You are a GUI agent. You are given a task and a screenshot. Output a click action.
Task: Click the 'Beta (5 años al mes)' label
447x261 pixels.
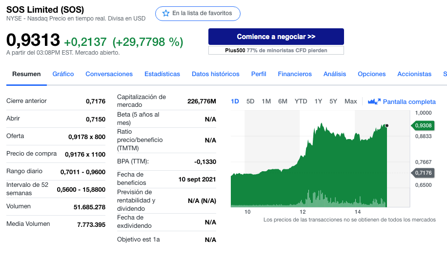[138, 119]
